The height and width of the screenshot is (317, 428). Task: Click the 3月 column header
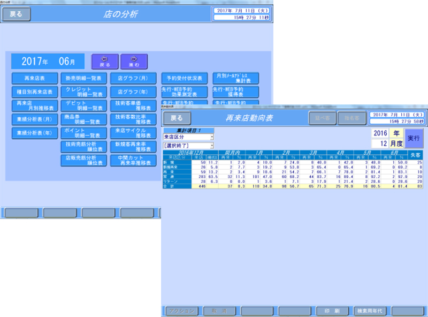click(x=313, y=153)
